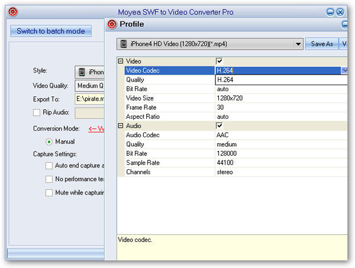The image size is (355, 268).
Task: Click the Audio Codec value AAC
Action: point(222,135)
